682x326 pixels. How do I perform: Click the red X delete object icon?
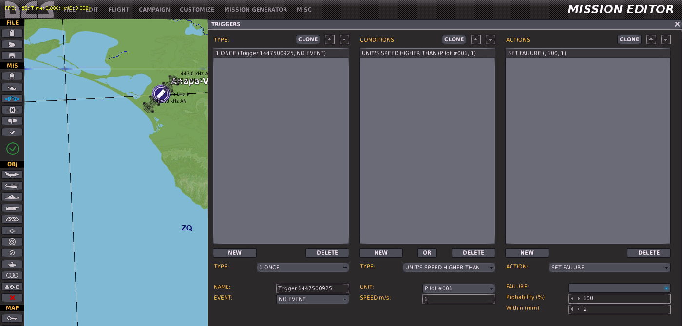[x=12, y=298]
